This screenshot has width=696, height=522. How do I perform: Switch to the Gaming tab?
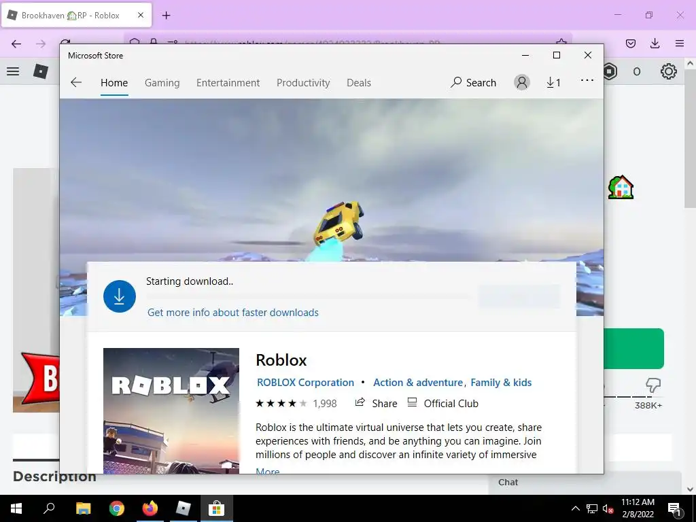pos(162,82)
